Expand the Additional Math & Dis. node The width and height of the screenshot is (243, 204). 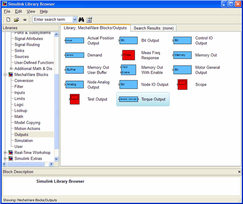(x=11, y=69)
